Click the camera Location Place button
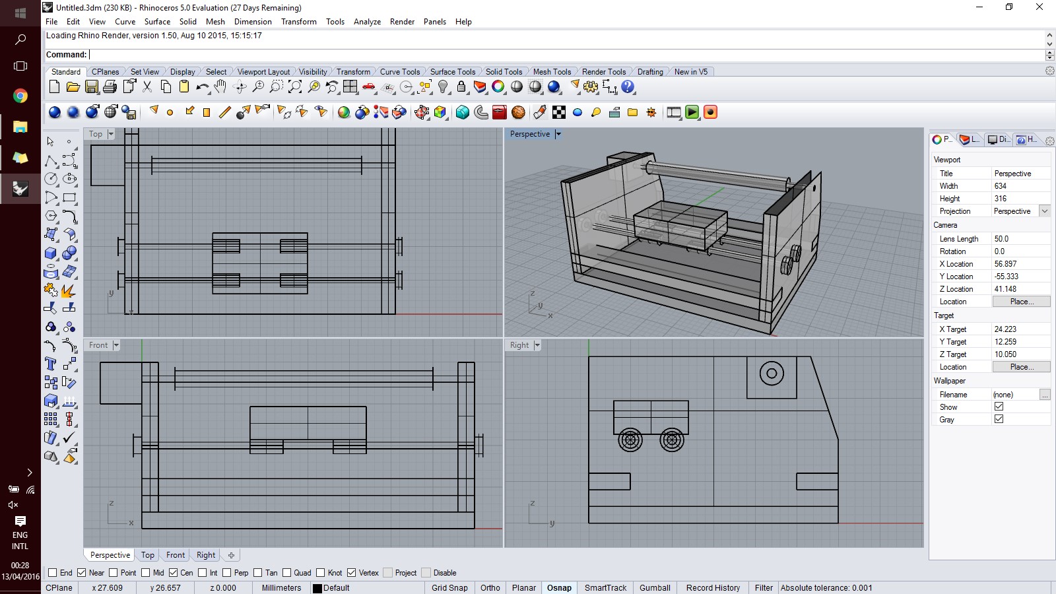 1020,302
